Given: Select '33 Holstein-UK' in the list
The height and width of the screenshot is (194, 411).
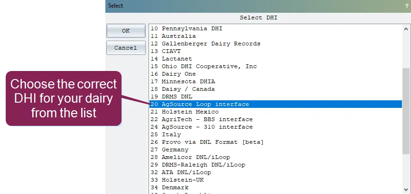Looking at the screenshot, I should [276, 180].
